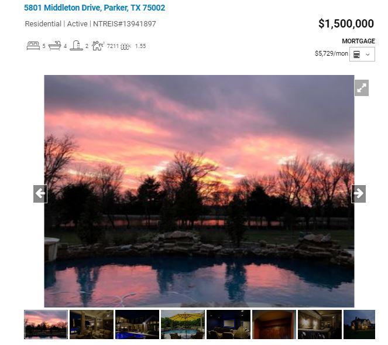
Task: Advance to next photo with right arrow
Action: click(x=358, y=194)
